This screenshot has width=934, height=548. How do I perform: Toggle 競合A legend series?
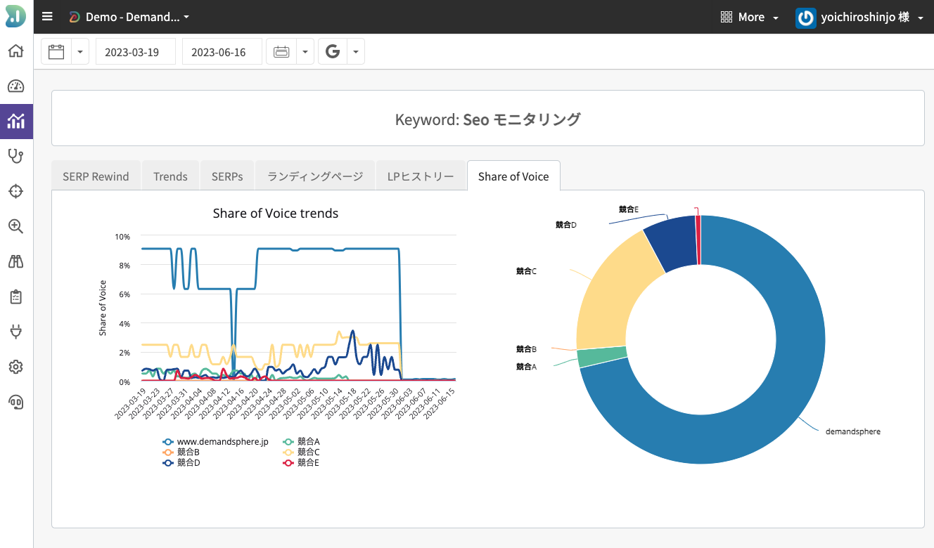coord(301,442)
